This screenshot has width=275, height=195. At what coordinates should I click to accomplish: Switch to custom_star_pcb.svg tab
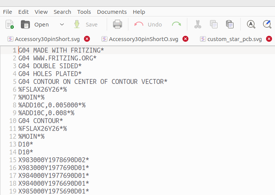[x=234, y=39]
